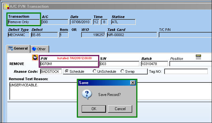This screenshot has height=123, width=212.
Task: Click the Station field showing ATL
Action: pyautogui.click(x=123, y=22)
